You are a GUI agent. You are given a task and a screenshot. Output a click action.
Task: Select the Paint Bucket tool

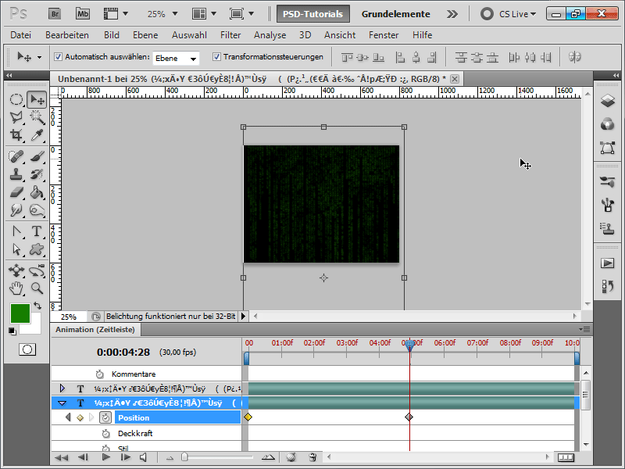(37, 192)
